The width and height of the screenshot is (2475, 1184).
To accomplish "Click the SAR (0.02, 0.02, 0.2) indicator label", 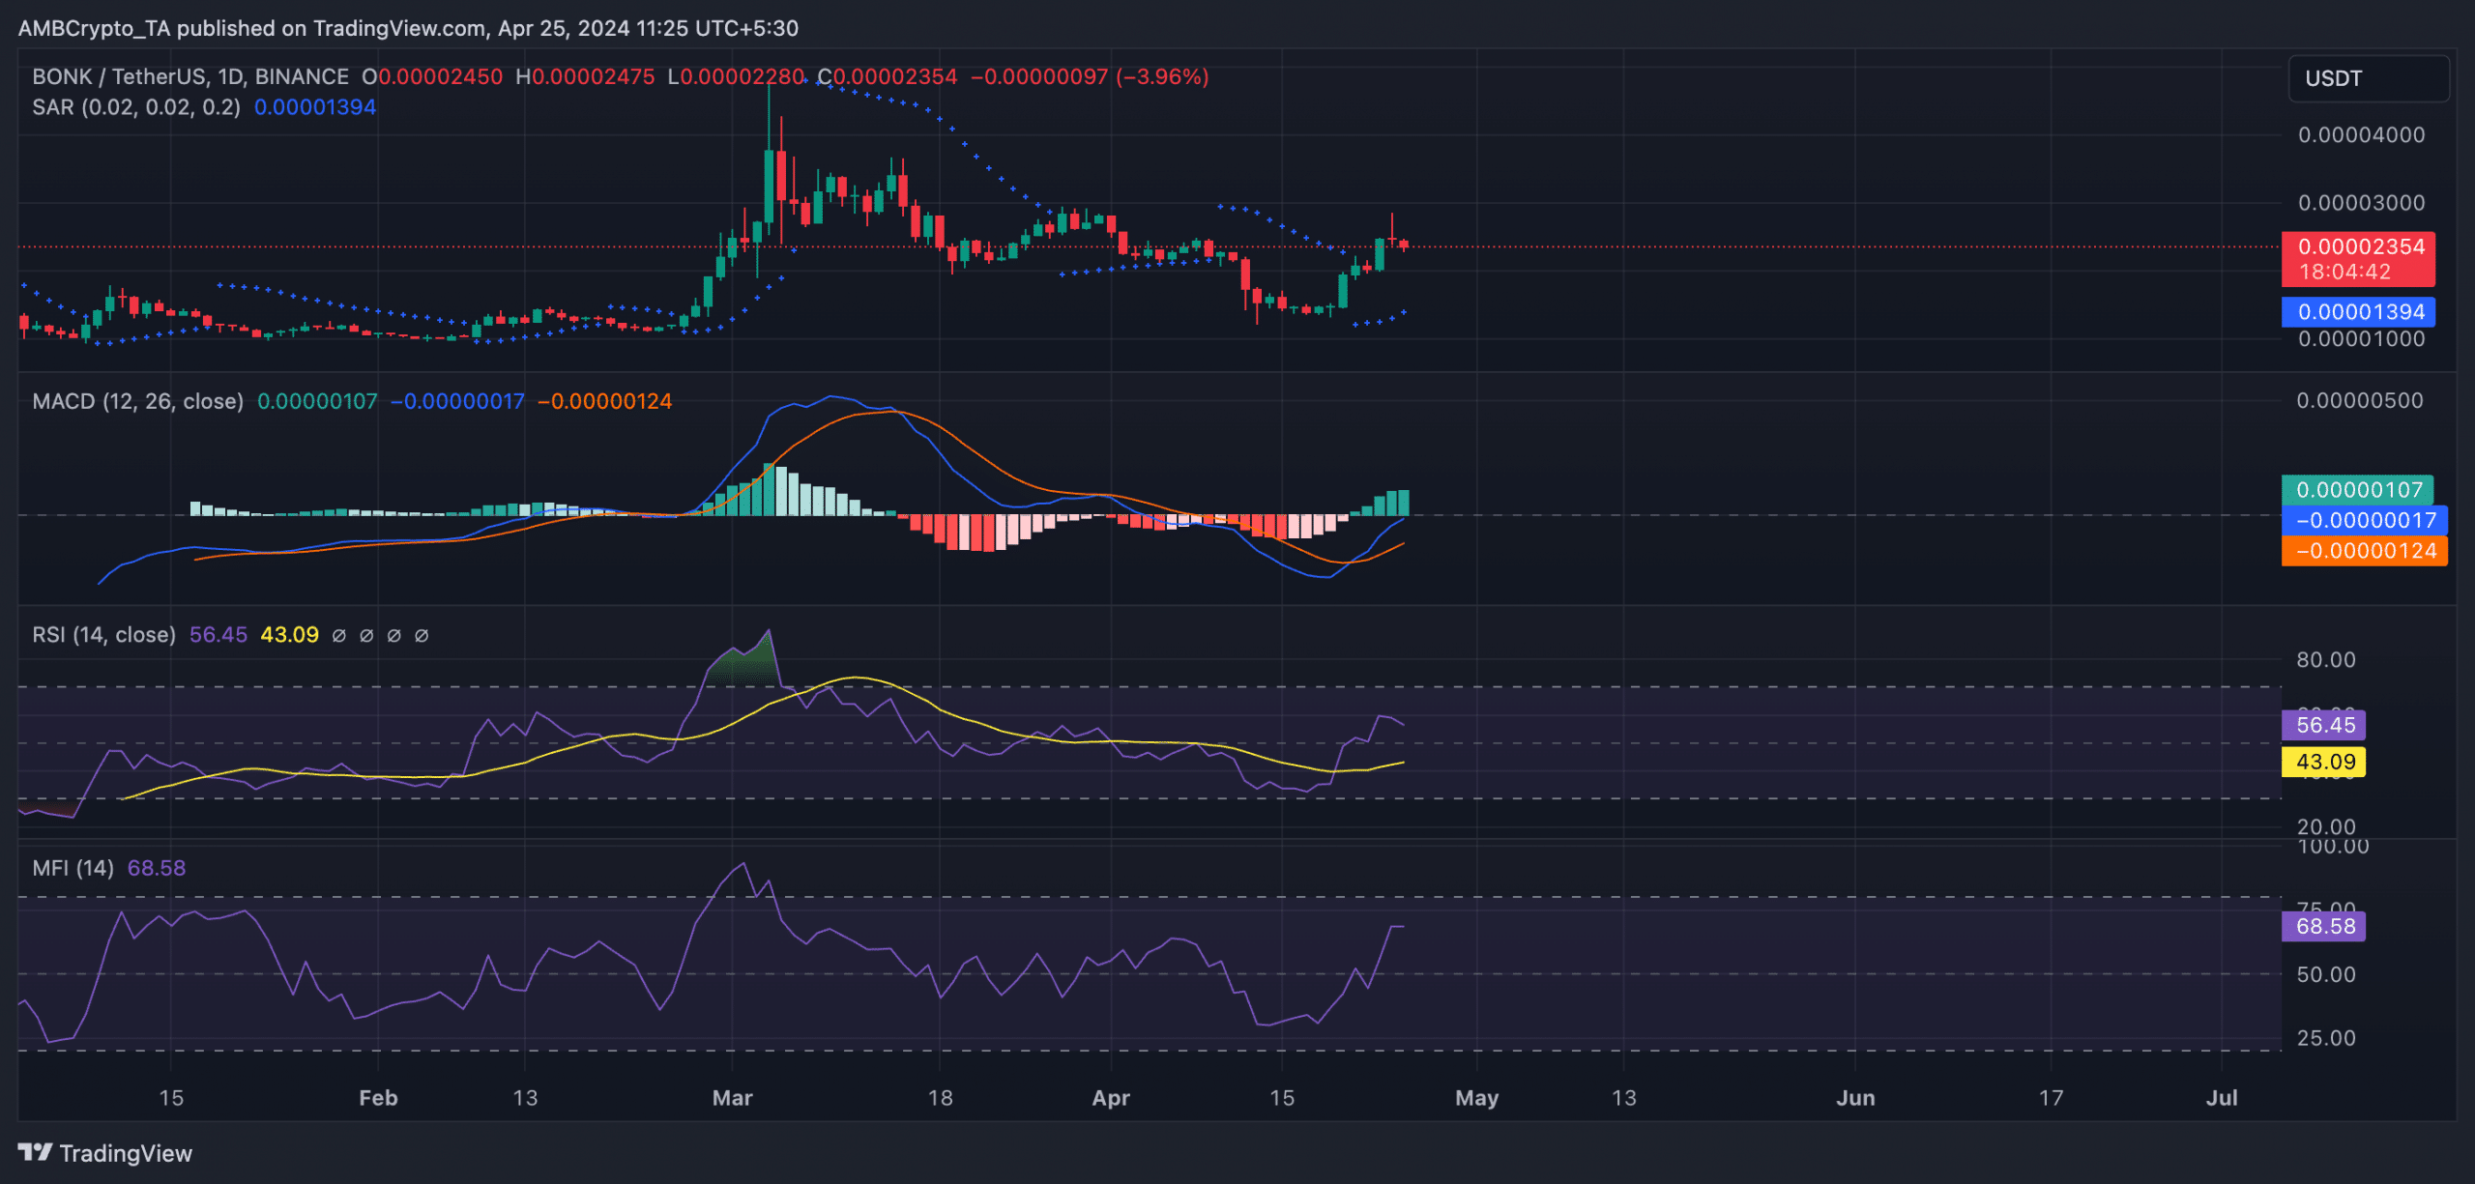I will click(x=136, y=106).
